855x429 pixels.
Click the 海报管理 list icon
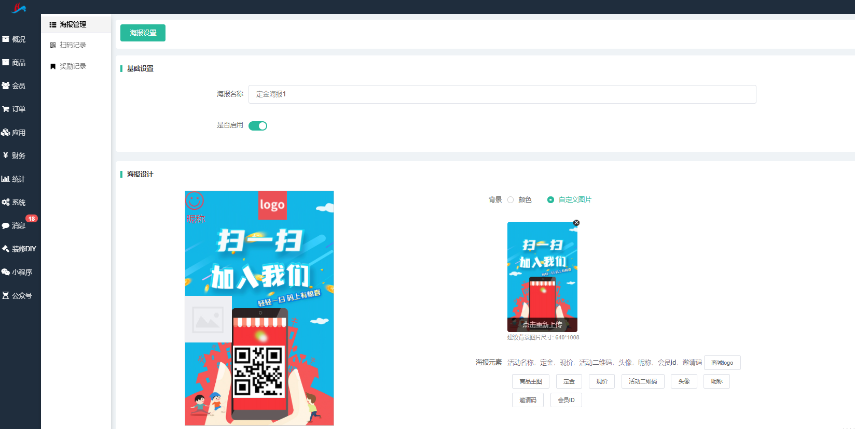click(x=53, y=25)
